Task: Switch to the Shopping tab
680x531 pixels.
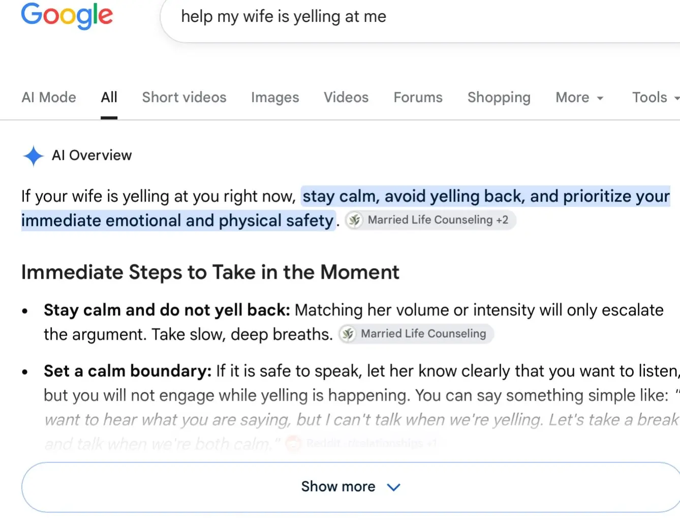Action: click(499, 97)
